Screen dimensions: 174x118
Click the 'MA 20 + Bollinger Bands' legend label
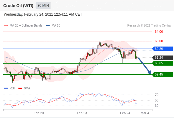click(x=26, y=26)
